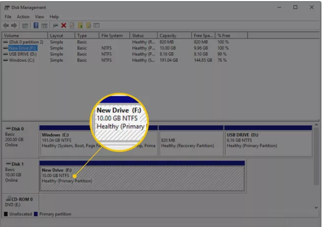Screen dimensions: 322x227
Task: Sort volumes by the Capacity column header
Action: pos(174,36)
